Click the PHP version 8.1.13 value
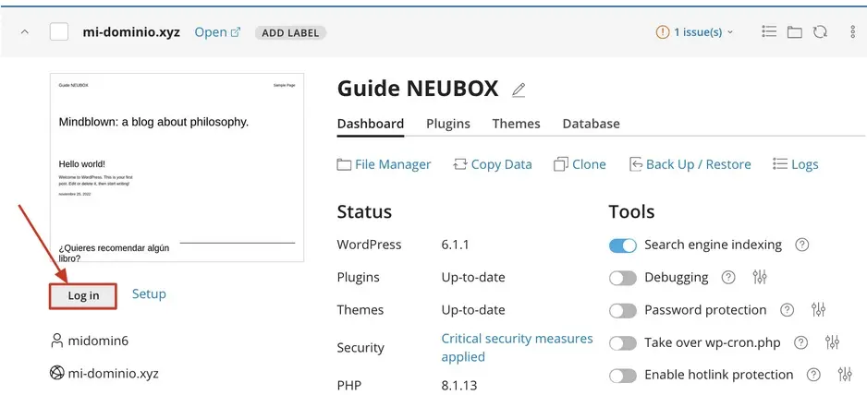 coord(459,385)
